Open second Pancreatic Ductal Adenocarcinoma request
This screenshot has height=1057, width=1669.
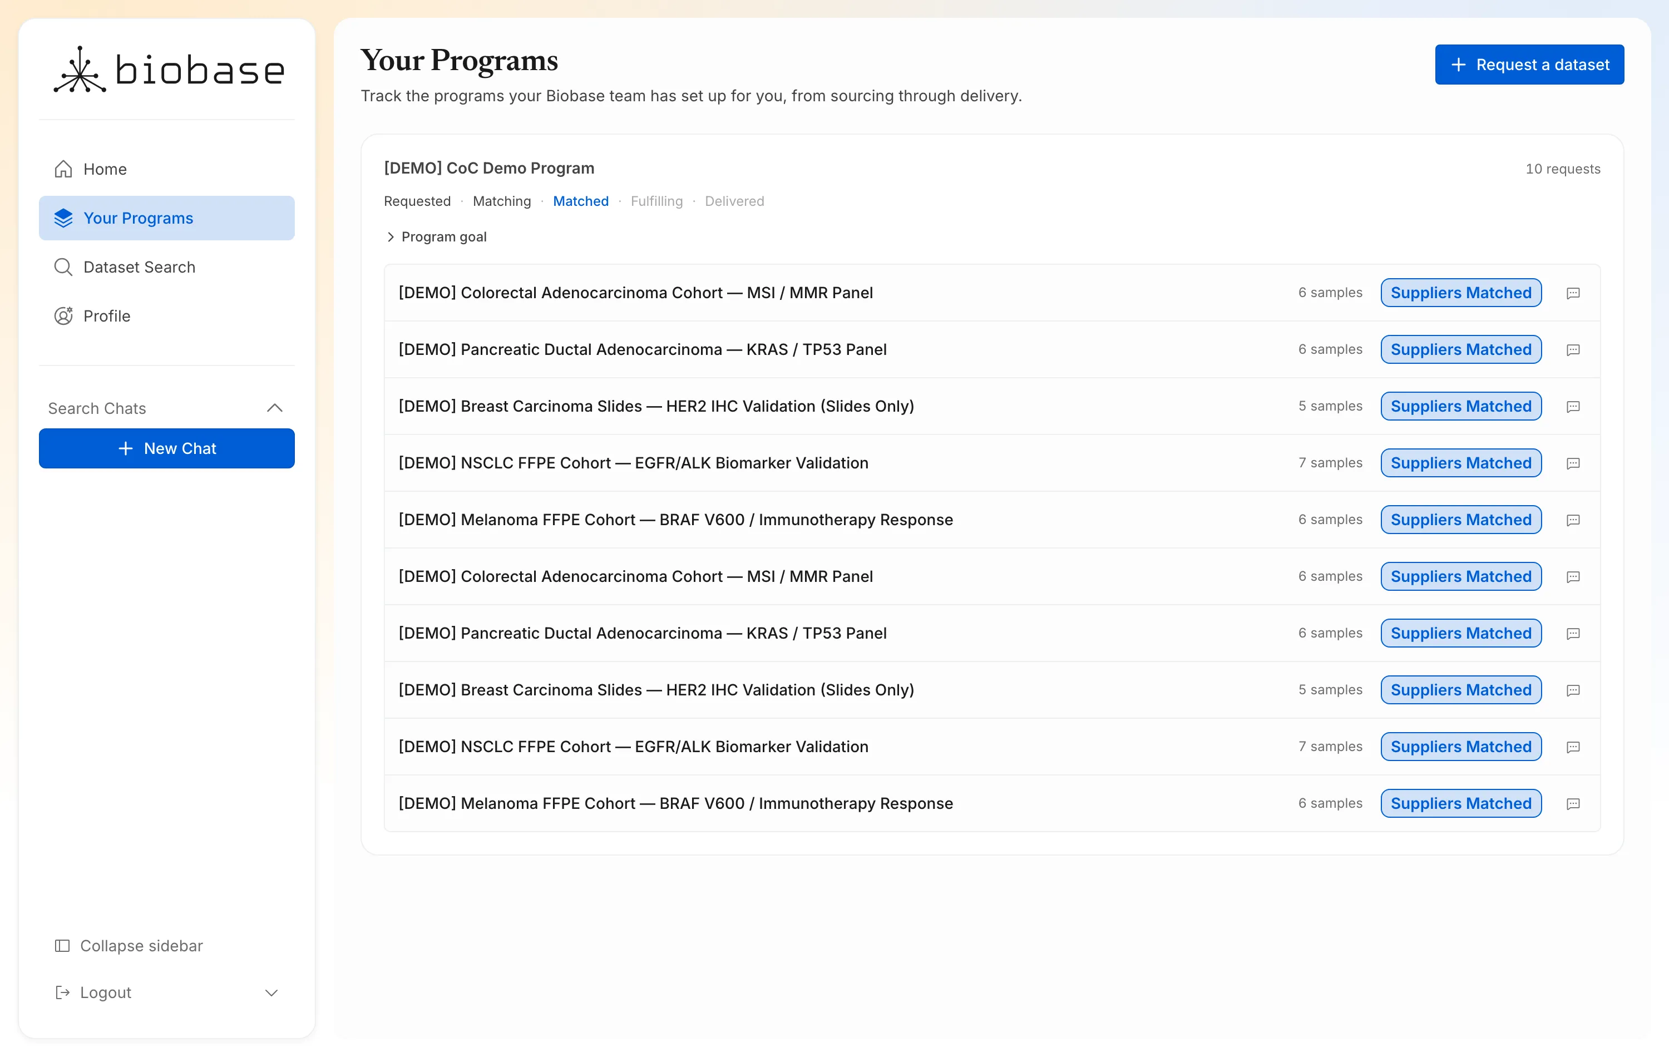992,634
